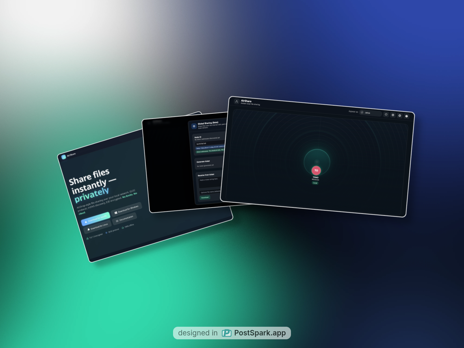Click the Download for macOS button

pyautogui.click(x=95, y=218)
